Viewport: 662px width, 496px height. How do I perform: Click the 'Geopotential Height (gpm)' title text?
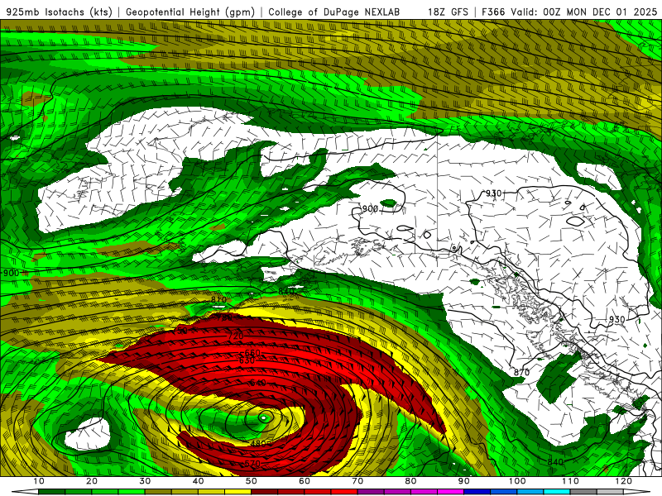[x=190, y=12]
